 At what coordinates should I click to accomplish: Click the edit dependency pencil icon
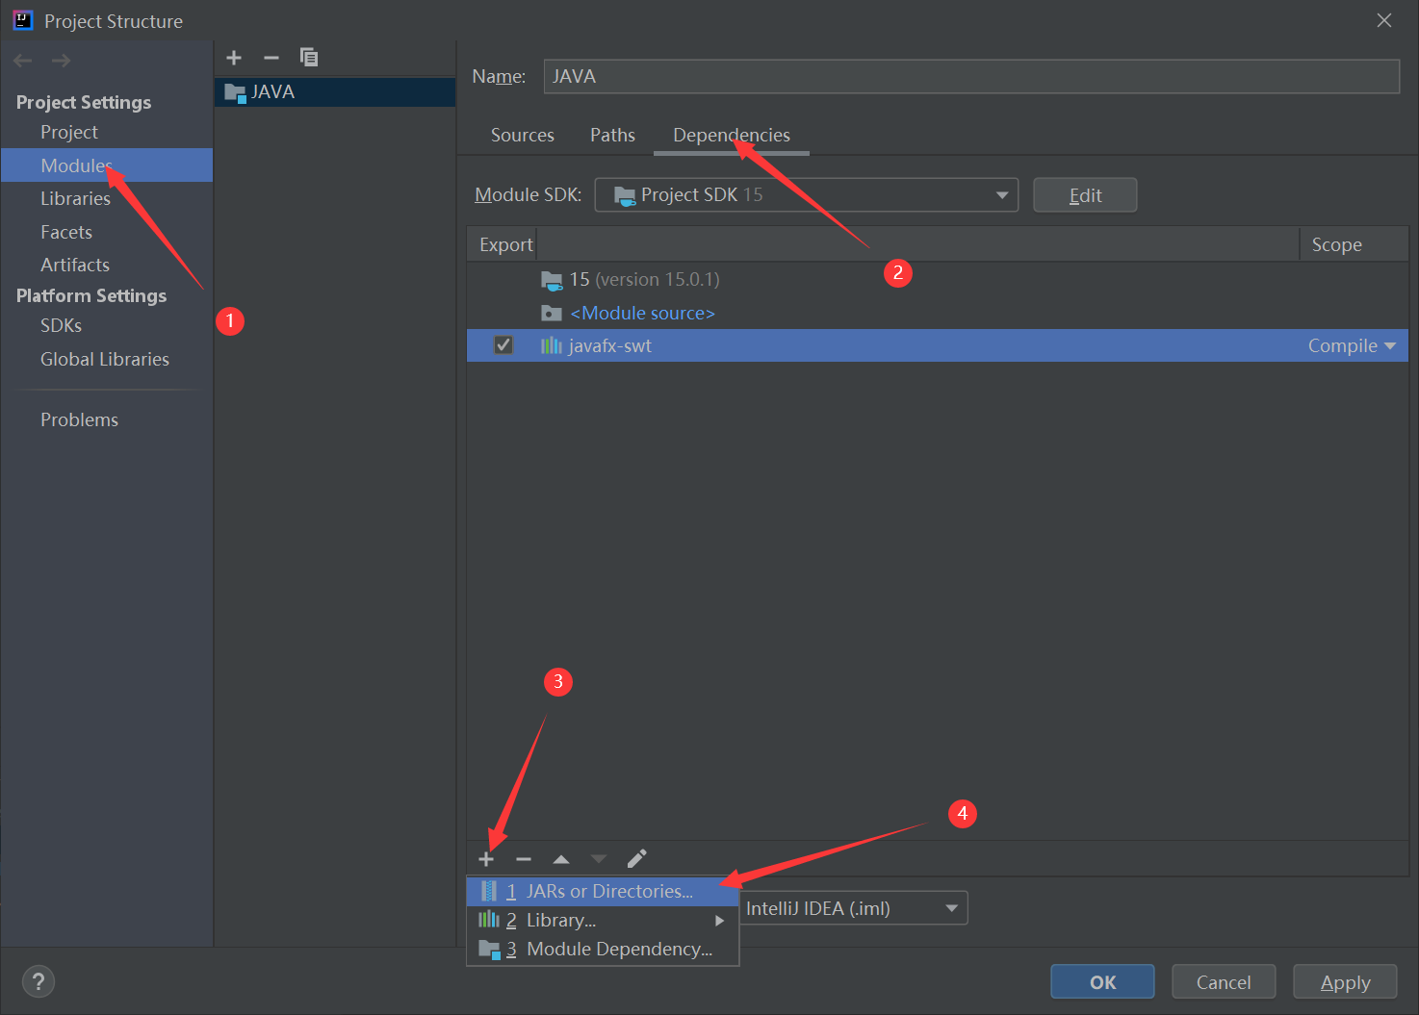(x=636, y=858)
